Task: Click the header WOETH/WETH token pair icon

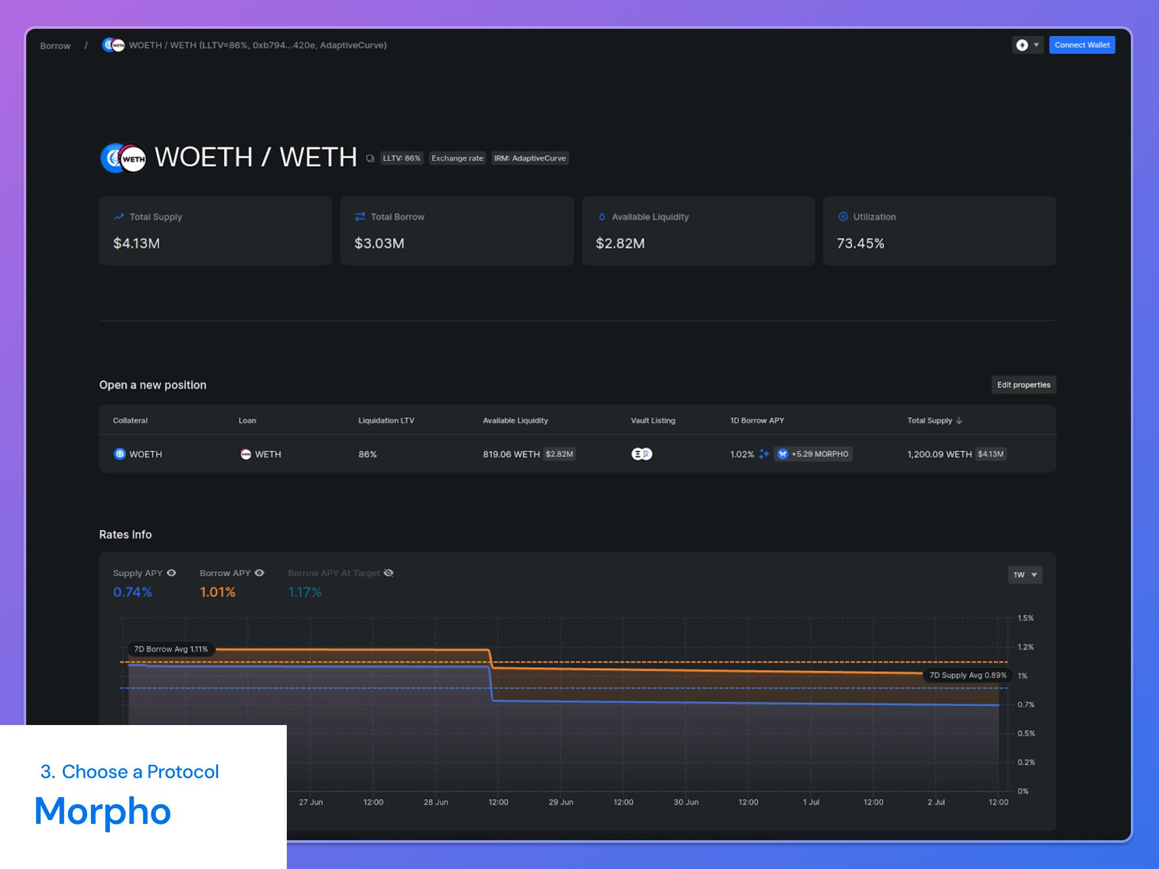Action: (x=113, y=45)
